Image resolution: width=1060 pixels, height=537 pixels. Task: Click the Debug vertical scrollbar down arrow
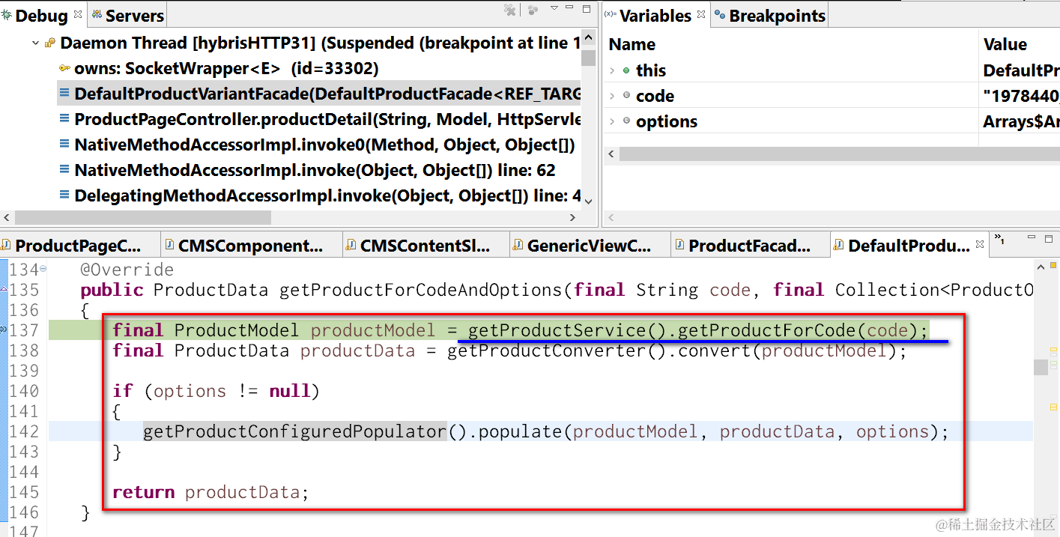coord(589,201)
